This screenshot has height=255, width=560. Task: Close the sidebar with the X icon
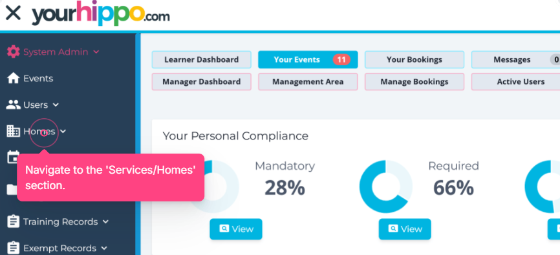[x=14, y=14]
